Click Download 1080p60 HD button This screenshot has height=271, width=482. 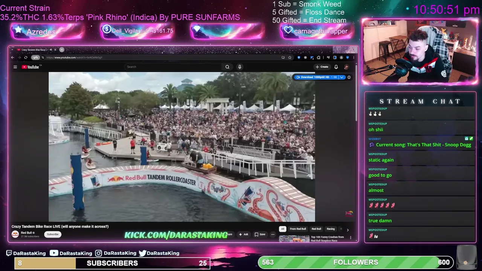[316, 77]
